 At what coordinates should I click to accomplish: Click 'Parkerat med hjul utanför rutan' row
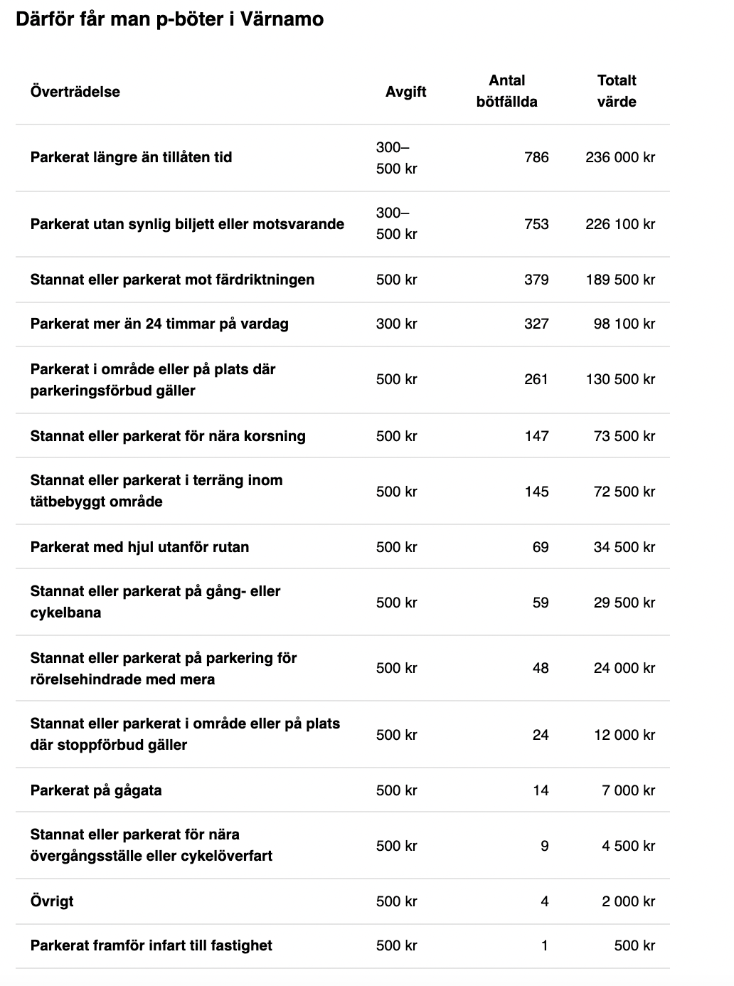click(343, 547)
